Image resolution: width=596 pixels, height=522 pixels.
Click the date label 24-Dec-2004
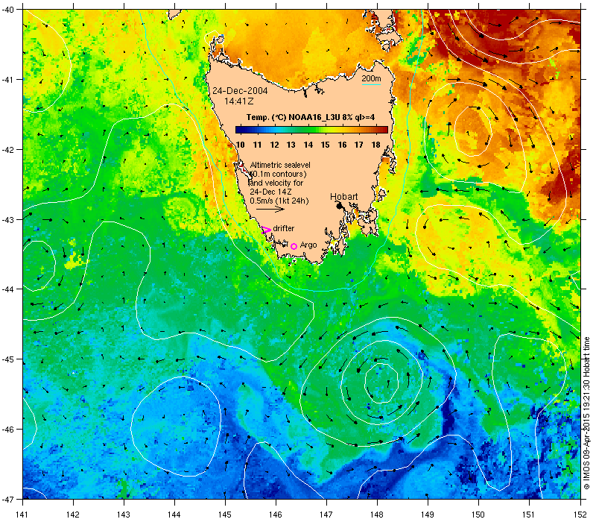click(240, 91)
